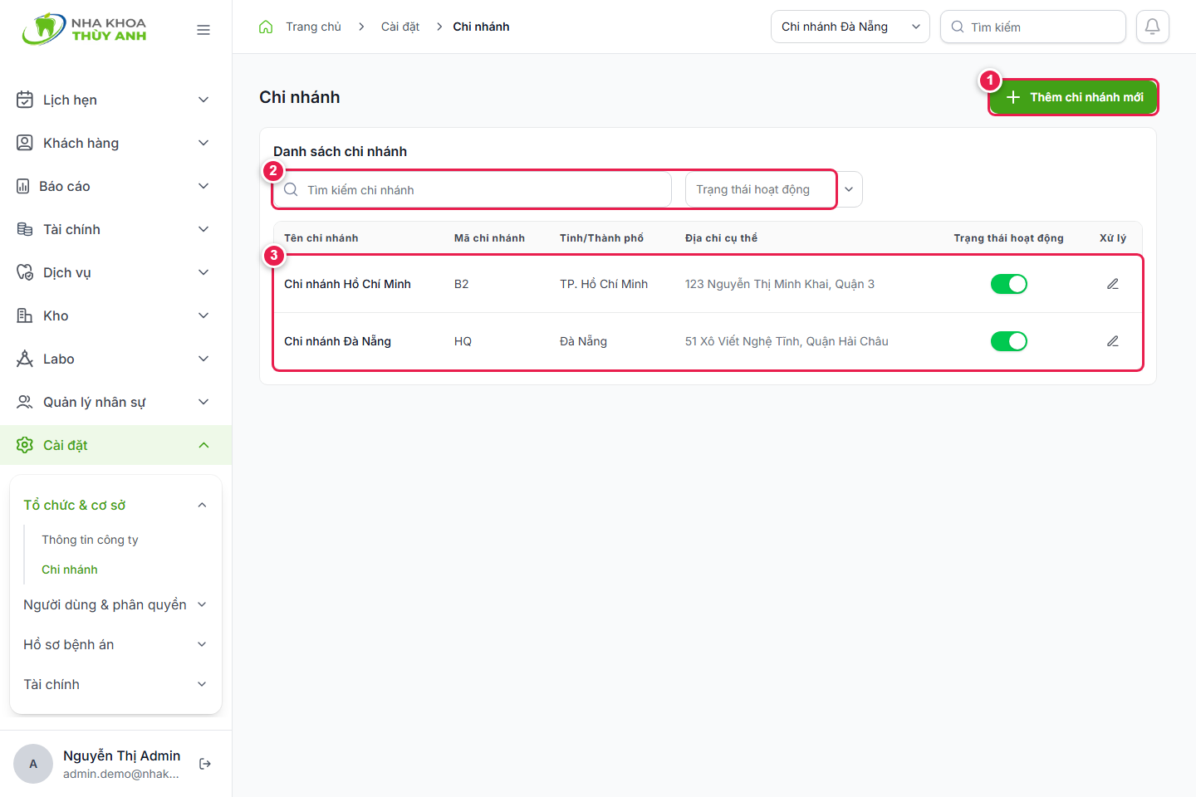The width and height of the screenshot is (1196, 797).
Task: Expand the Tài chính settings subsection
Action: point(115,684)
